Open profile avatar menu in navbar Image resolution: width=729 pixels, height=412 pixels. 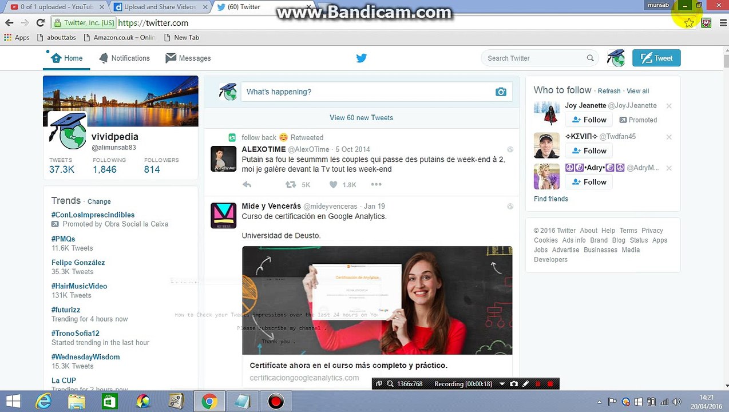pos(616,58)
